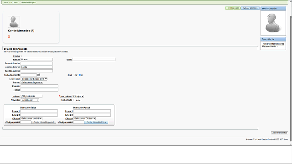Open the calendar picker for Fecha Nacimiento
The image size is (292, 164).
pyautogui.click(x=39, y=75)
